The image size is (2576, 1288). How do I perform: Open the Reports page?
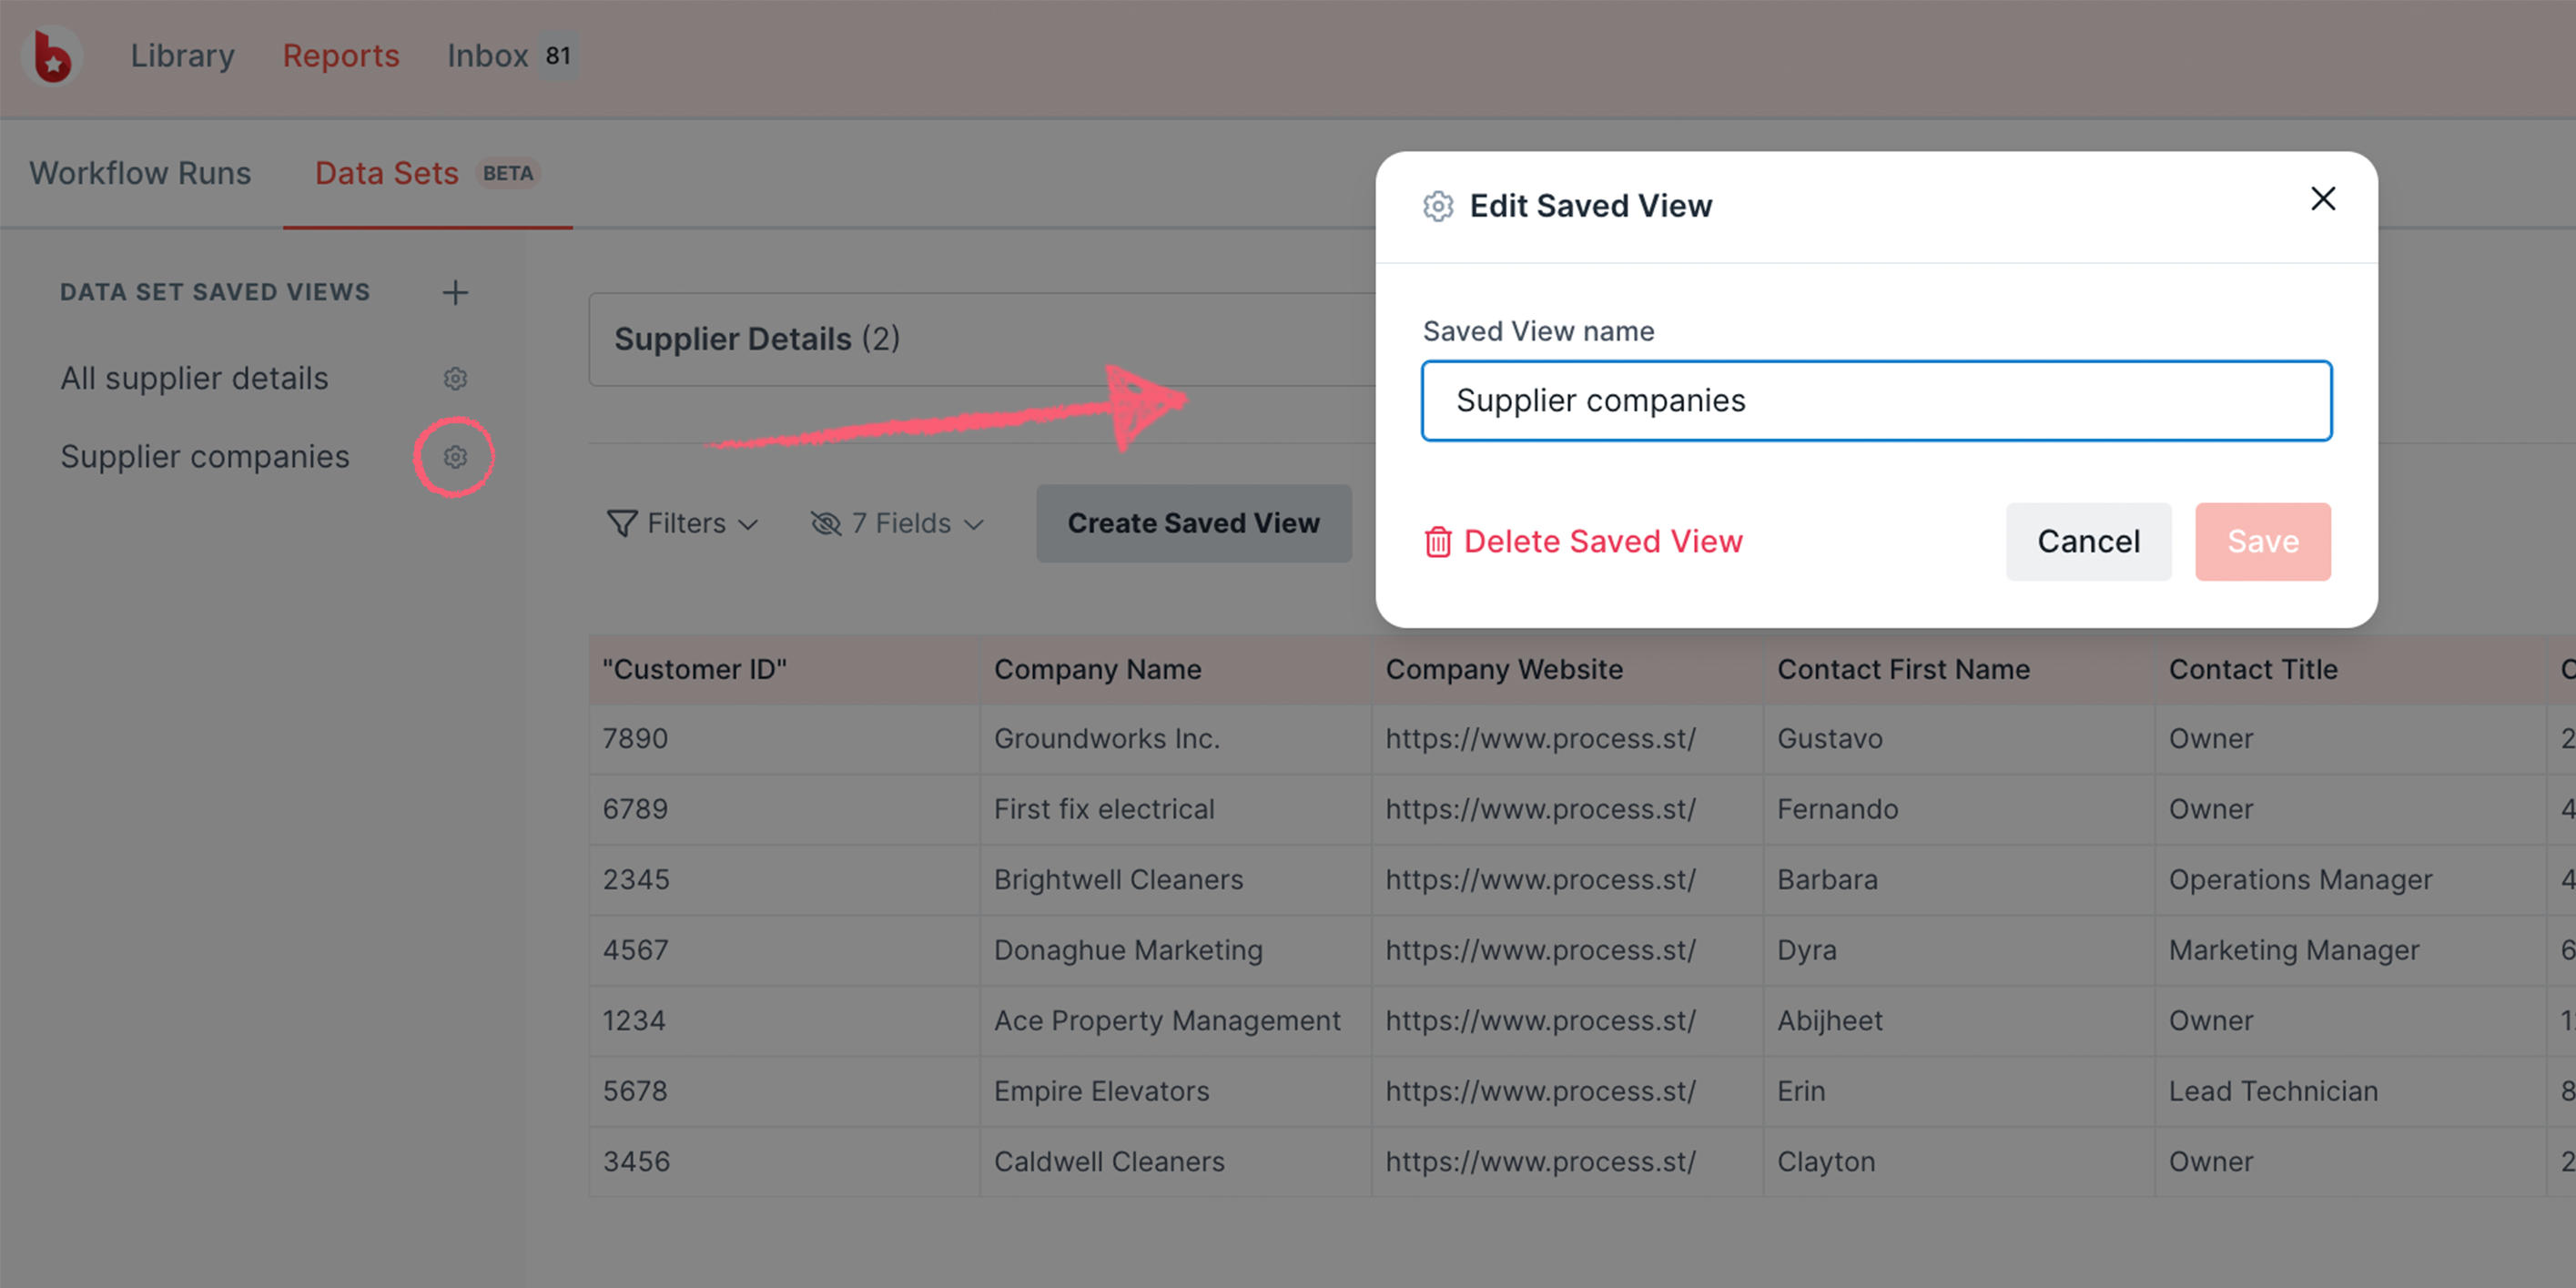[x=341, y=56]
